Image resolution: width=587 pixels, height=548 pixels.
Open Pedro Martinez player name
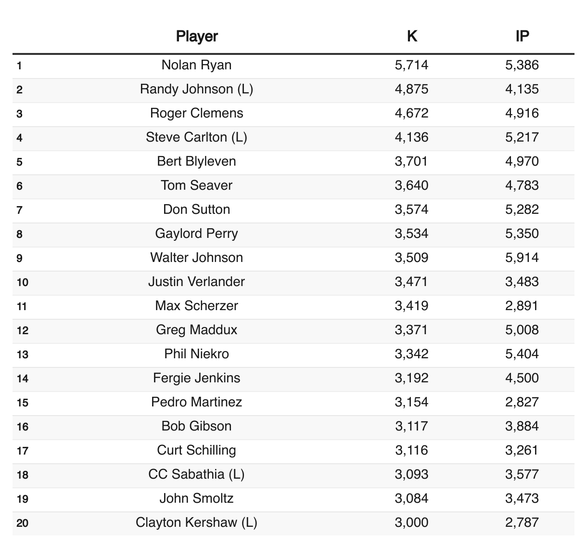coord(197,402)
